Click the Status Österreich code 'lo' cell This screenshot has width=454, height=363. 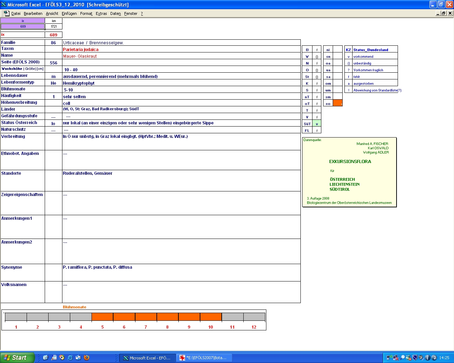(54, 123)
